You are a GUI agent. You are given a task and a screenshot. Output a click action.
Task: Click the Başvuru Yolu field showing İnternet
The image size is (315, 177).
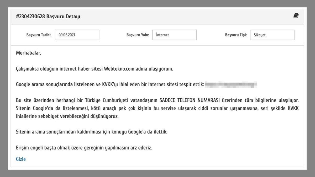pyautogui.click(x=175, y=35)
